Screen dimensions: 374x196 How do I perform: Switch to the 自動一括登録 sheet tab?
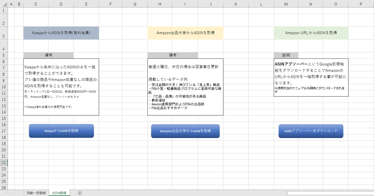pyautogui.click(x=36, y=193)
